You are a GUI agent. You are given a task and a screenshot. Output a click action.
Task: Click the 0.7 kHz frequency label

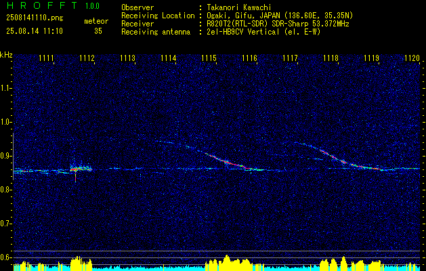5,224
